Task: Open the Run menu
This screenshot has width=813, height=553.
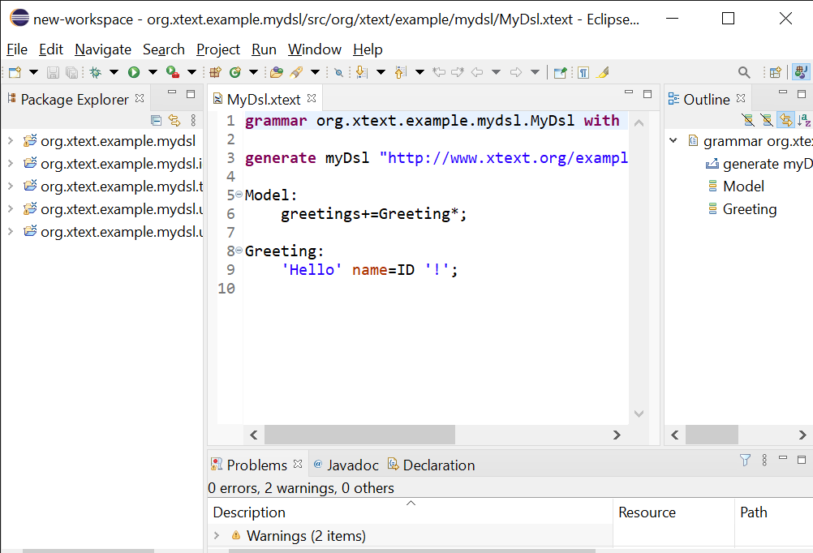Action: (264, 49)
